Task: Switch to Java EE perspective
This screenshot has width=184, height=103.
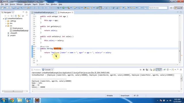Action: (178, 8)
